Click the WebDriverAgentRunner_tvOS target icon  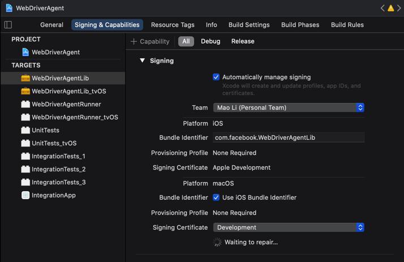(x=25, y=117)
